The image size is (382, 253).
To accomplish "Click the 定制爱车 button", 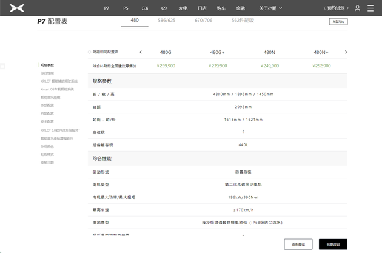I will (298, 244).
